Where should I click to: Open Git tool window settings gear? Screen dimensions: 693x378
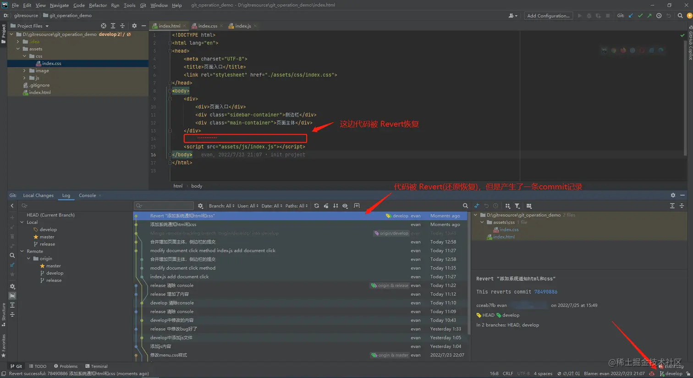673,195
